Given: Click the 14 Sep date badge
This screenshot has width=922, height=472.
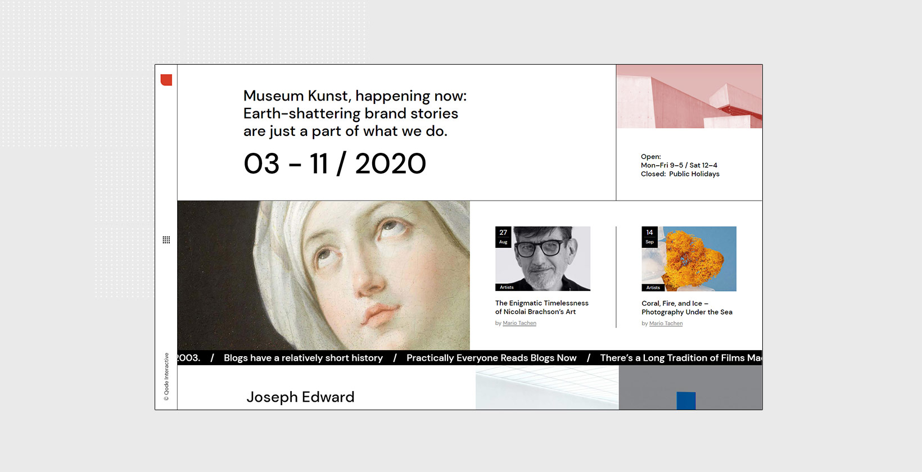Looking at the screenshot, I should tap(649, 237).
